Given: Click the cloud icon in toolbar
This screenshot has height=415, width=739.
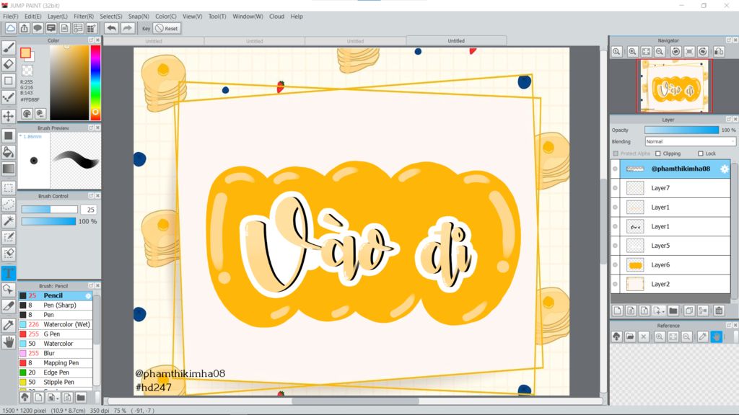Looking at the screenshot, I should [x=10, y=28].
